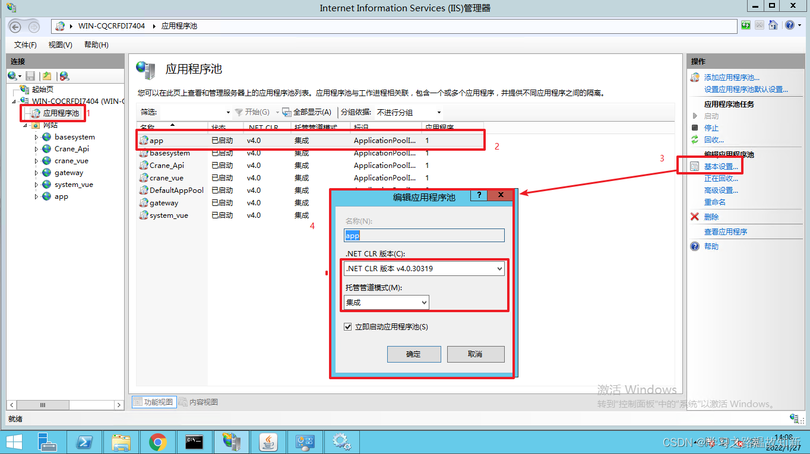Screen dimensions: 810x454
Task: Click the forward navigation arrow button
Action: (x=34, y=27)
